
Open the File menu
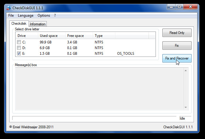tap(11, 15)
